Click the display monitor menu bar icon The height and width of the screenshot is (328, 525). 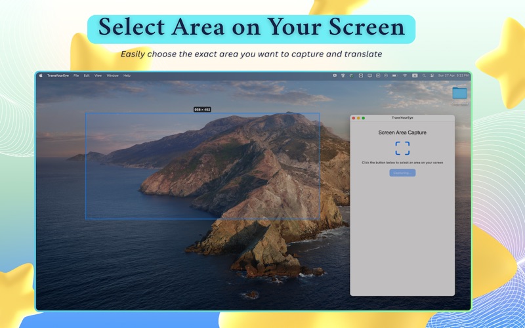(369, 75)
